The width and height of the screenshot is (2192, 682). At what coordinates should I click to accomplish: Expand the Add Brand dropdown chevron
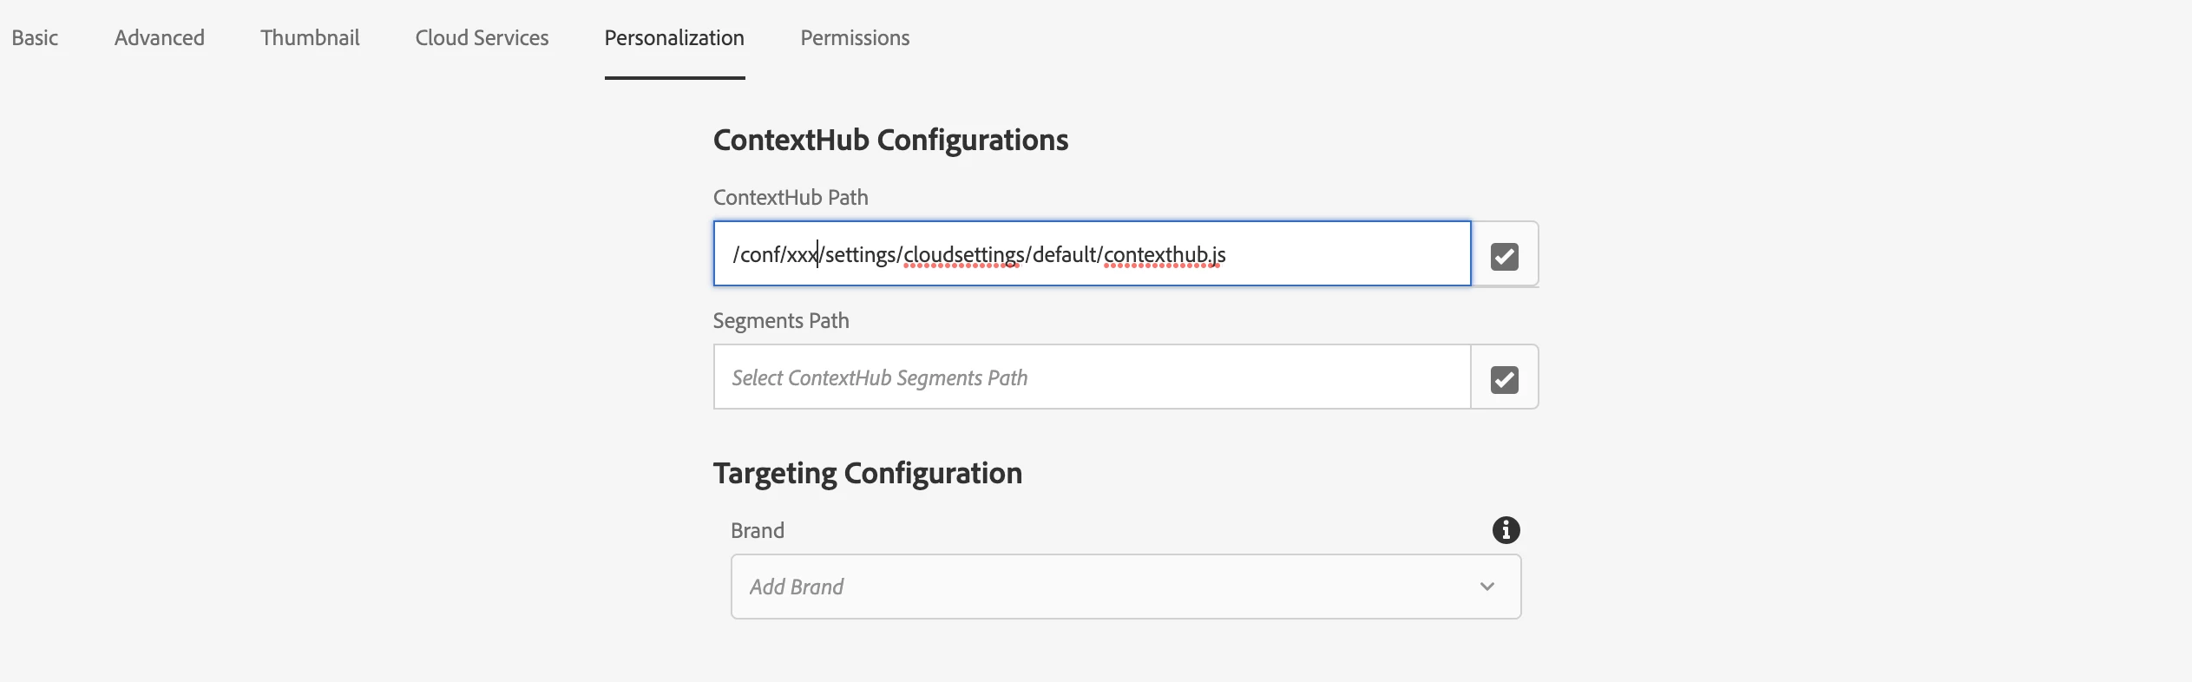click(1487, 587)
